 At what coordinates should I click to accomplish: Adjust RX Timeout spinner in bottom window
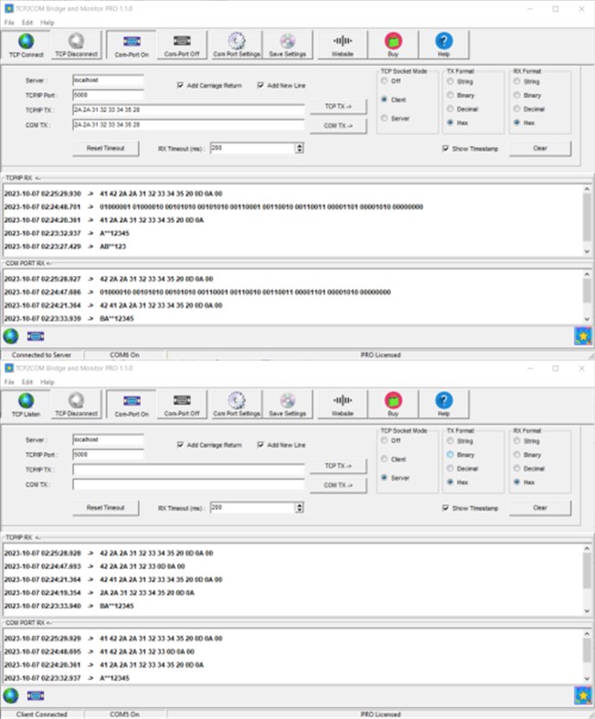click(300, 508)
